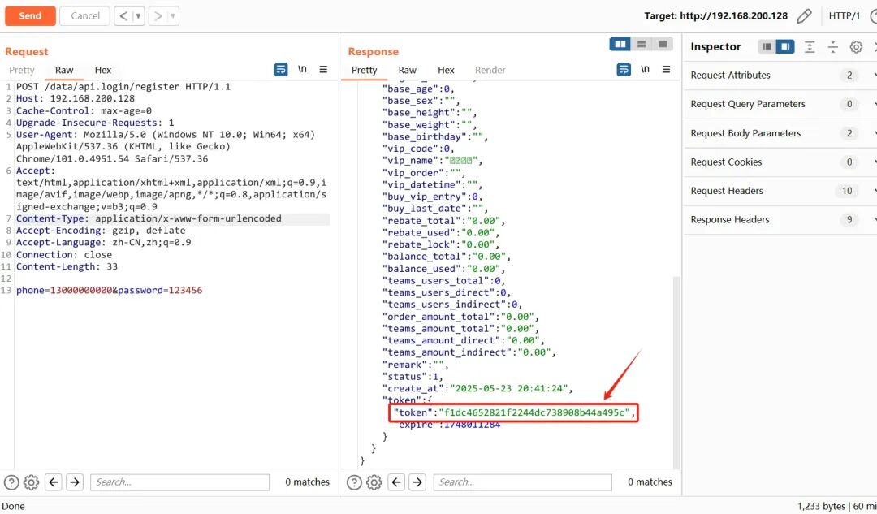Send the HTTP request
The image size is (877, 514).
[x=30, y=15]
